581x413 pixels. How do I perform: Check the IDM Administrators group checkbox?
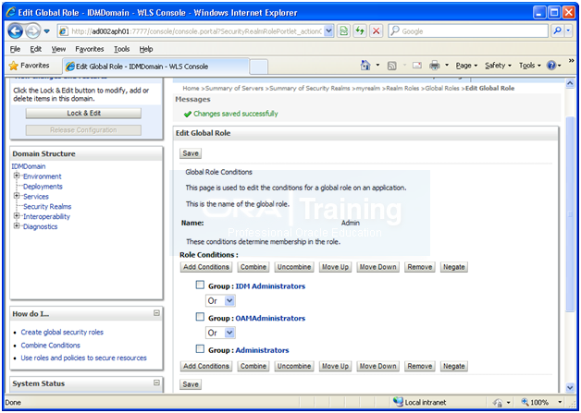tap(200, 285)
